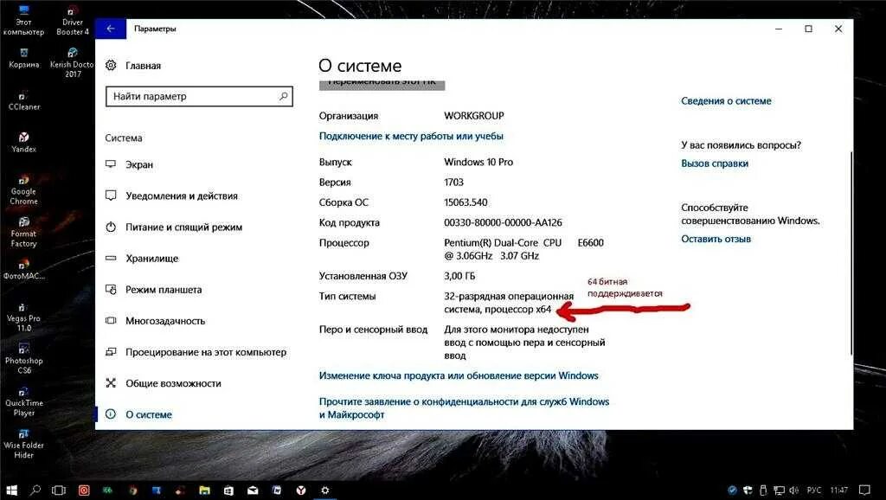Open the QuickTime Player desktop shortcut
The height and width of the screenshot is (500, 886).
point(23,401)
